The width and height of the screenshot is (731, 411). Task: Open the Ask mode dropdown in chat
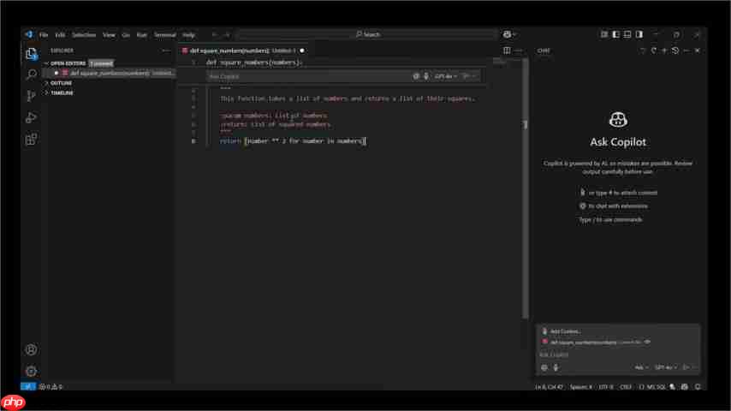pyautogui.click(x=641, y=367)
